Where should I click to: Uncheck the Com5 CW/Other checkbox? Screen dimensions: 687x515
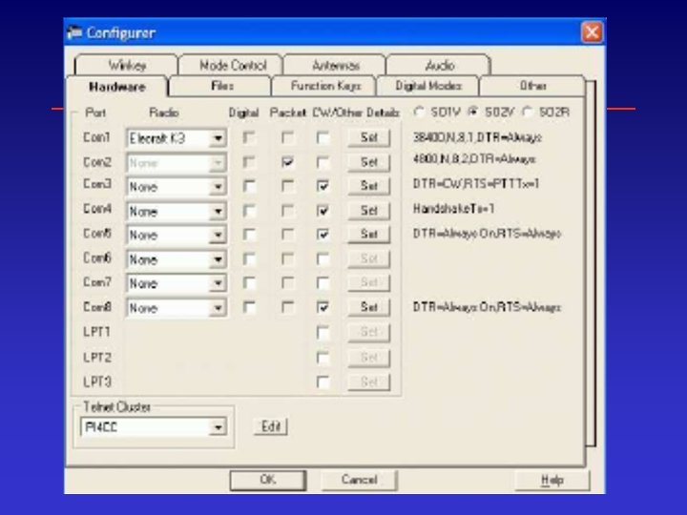pos(323,235)
